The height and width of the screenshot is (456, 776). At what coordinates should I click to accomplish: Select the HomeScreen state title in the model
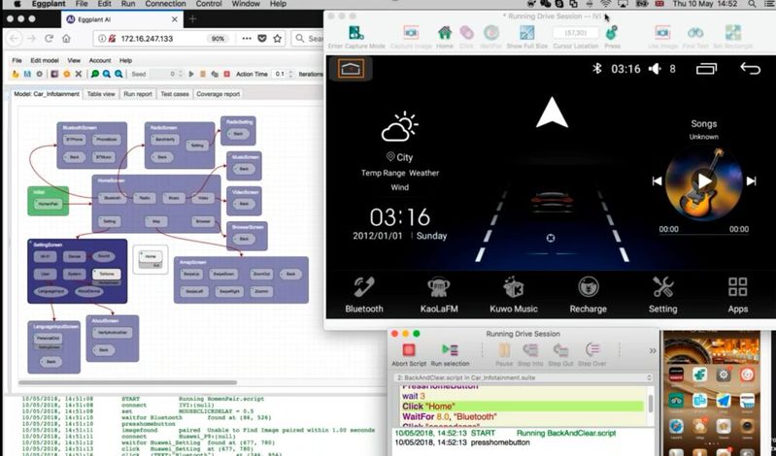click(x=111, y=180)
